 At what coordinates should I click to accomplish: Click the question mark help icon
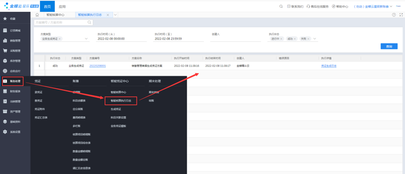(394, 14)
